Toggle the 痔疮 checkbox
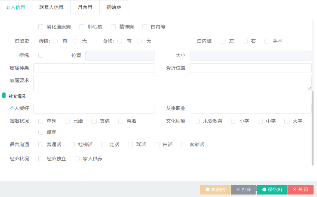Image resolution: width=317 pixels, height=197 pixels. [x=41, y=55]
